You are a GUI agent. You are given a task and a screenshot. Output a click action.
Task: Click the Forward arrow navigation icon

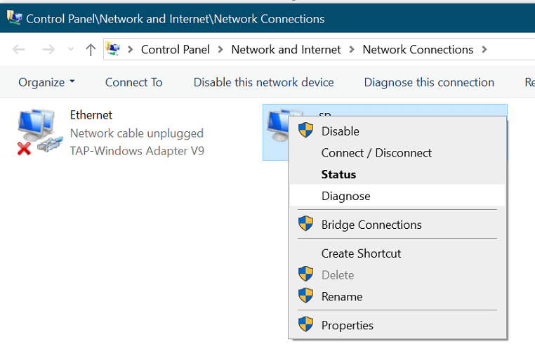tap(48, 50)
